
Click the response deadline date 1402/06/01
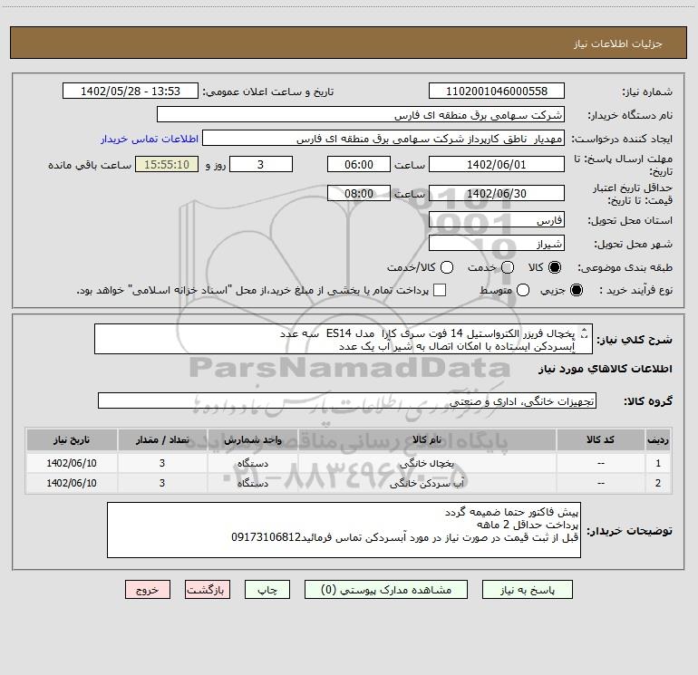tap(497, 164)
